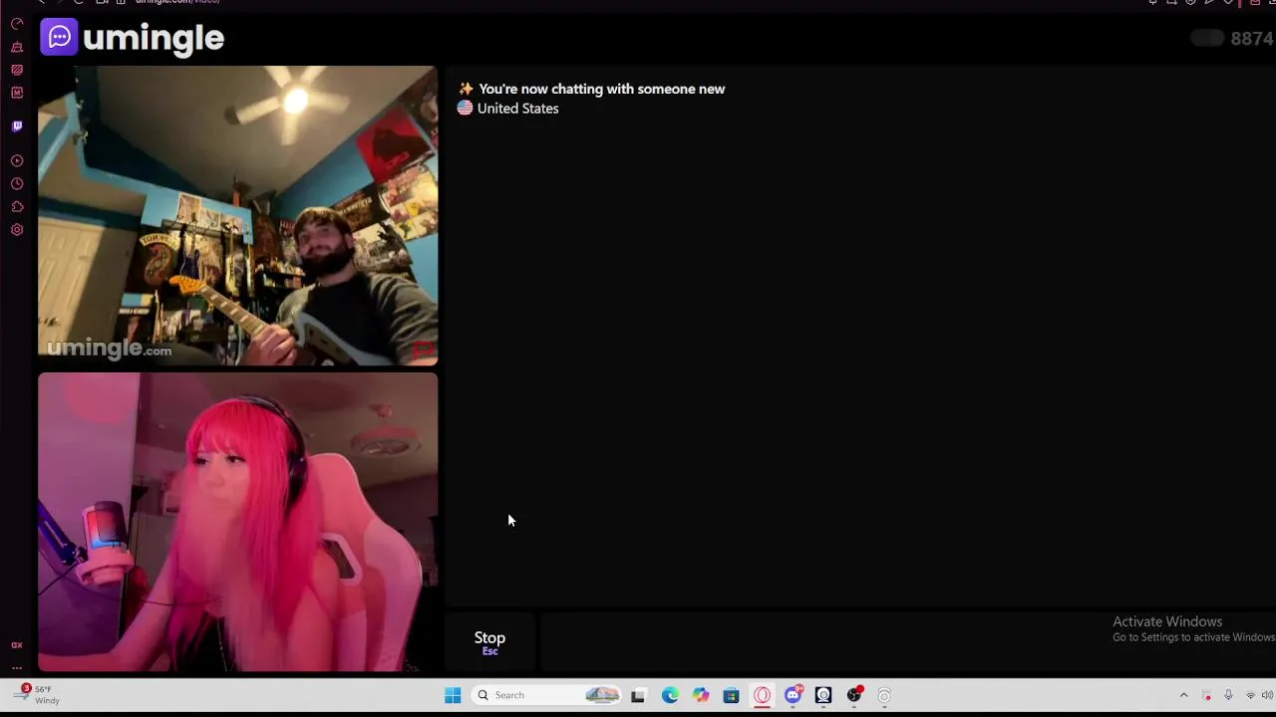
Task: Open Extensions puzzle icon in sidebar
Action: (x=17, y=206)
